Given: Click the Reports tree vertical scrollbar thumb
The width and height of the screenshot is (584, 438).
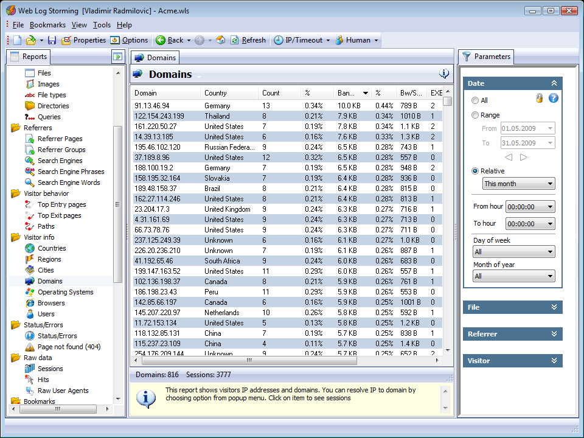Looking at the screenshot, I should [x=117, y=204].
